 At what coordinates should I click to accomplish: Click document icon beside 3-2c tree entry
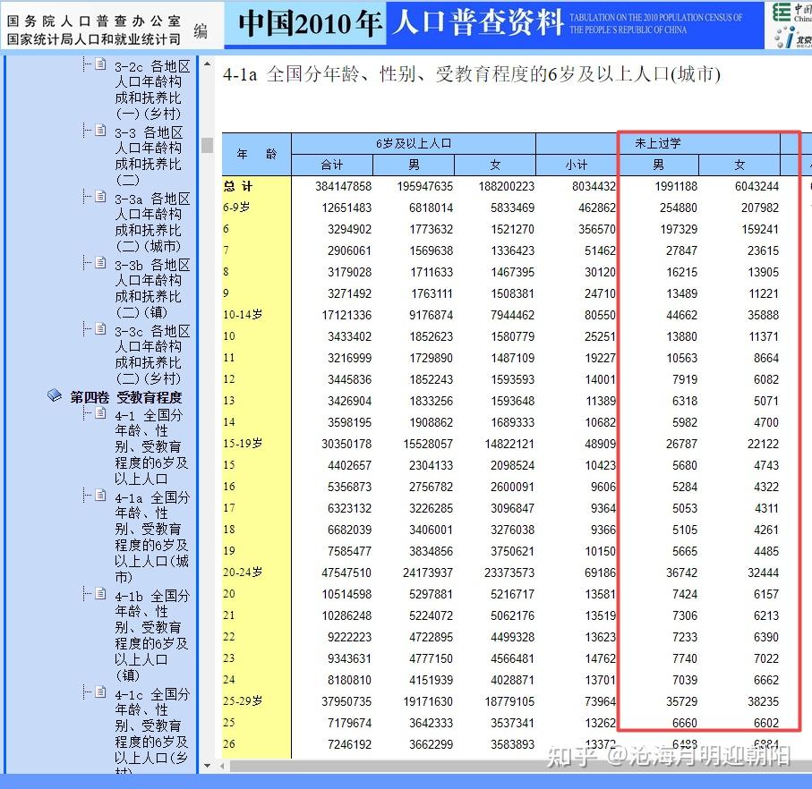(x=100, y=64)
